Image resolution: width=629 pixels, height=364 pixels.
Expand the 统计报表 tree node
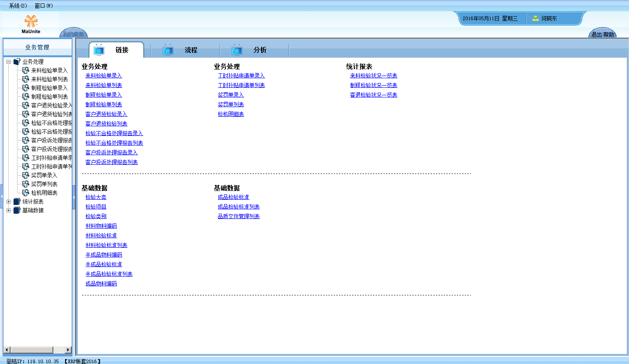click(x=9, y=202)
